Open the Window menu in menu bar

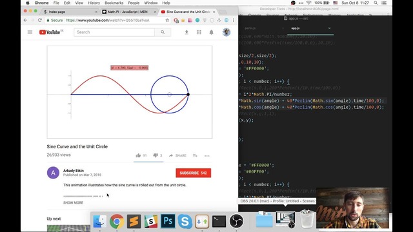(150, 3)
